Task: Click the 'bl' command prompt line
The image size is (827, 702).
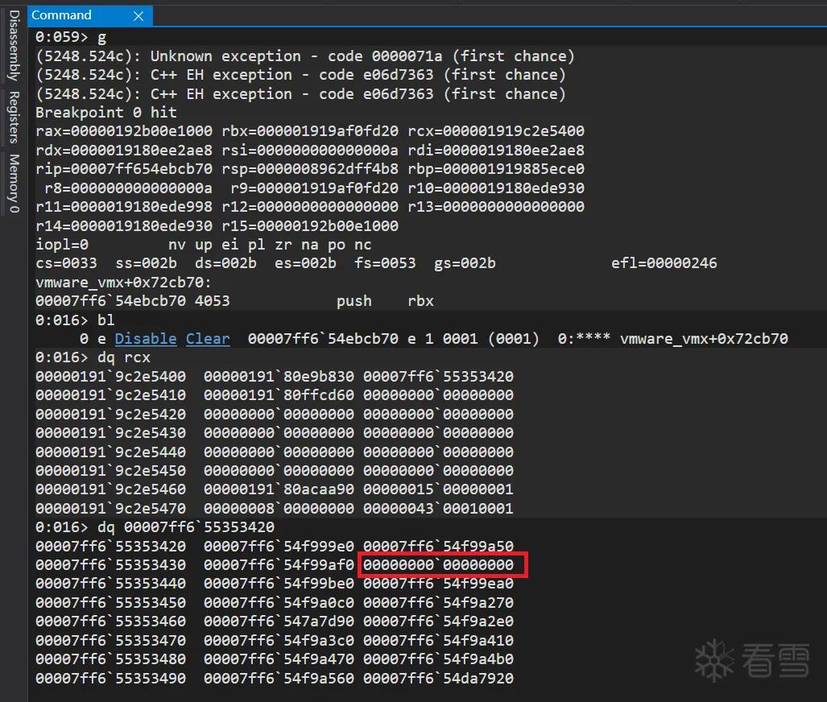Action: coord(75,320)
